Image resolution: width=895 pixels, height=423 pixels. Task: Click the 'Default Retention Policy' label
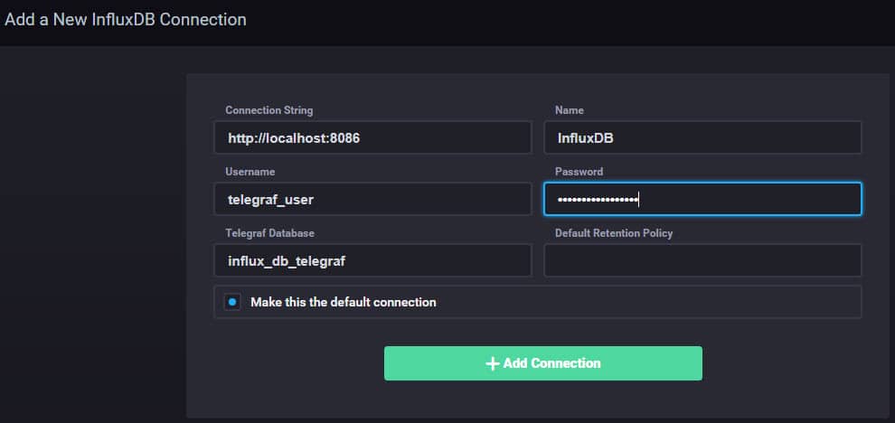614,233
